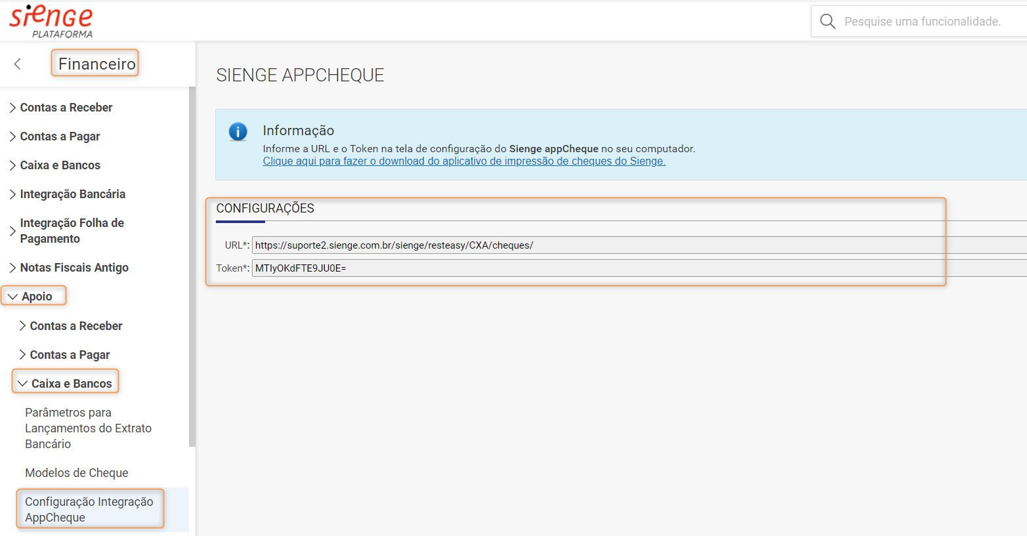
Task: Select the top-level Caixa e Bancos label
Action: click(60, 165)
